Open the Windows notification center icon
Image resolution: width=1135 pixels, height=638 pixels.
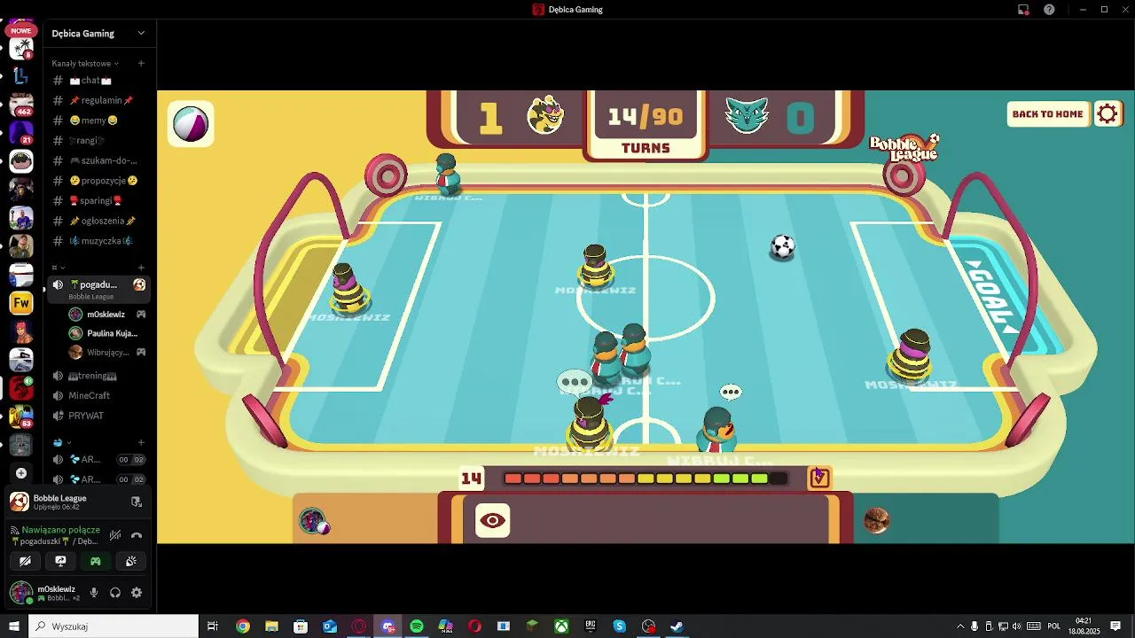point(1115,626)
